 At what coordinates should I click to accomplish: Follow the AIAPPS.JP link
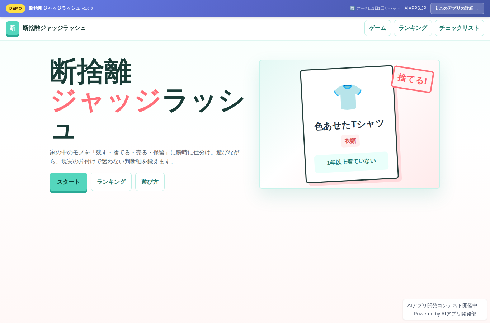click(x=415, y=8)
